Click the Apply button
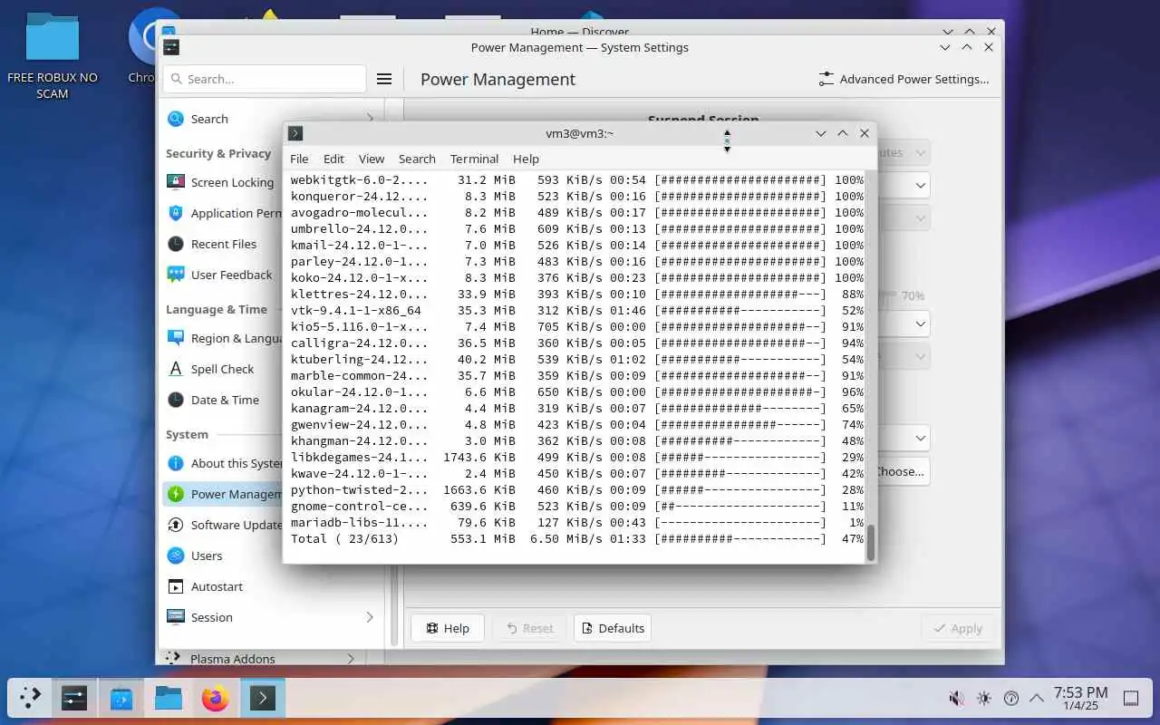1160x725 pixels. click(x=957, y=628)
